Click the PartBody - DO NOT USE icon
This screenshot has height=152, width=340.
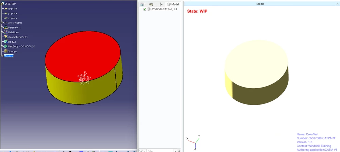click(x=6, y=46)
